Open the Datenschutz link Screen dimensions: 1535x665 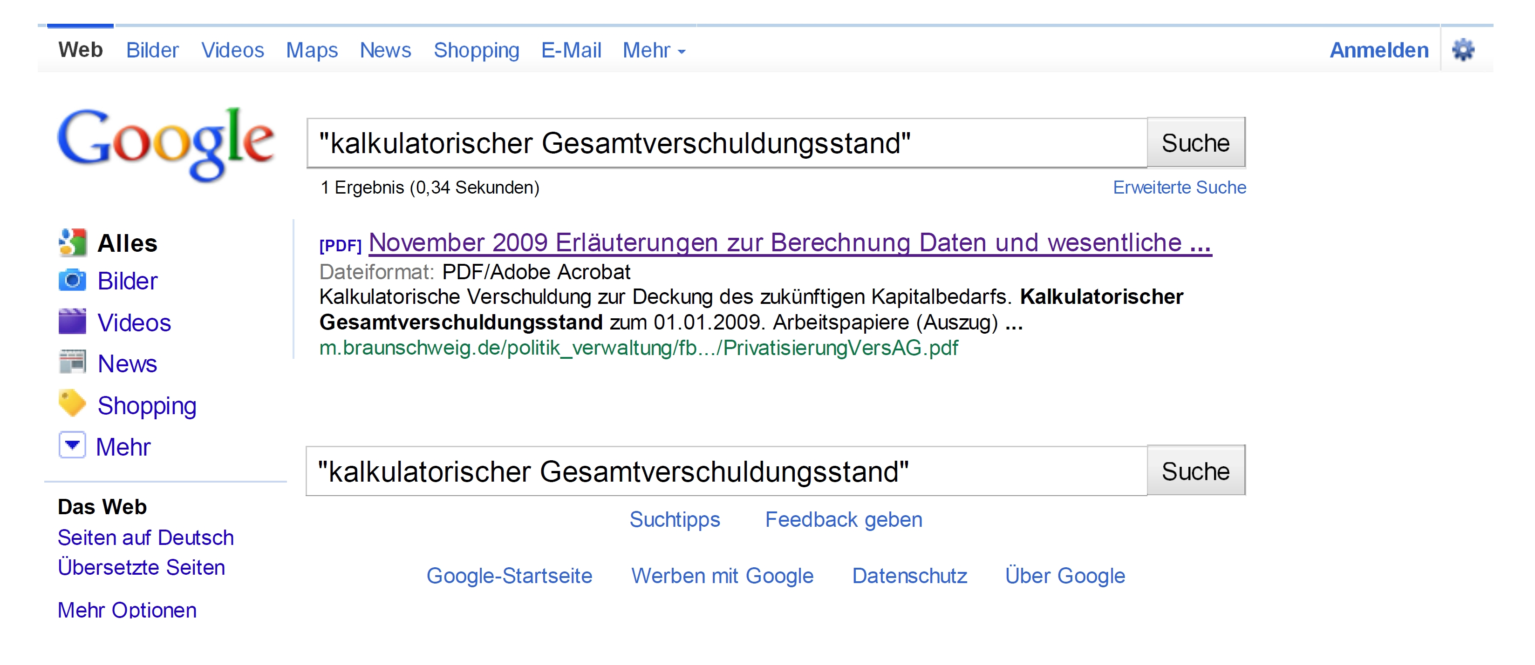(909, 576)
